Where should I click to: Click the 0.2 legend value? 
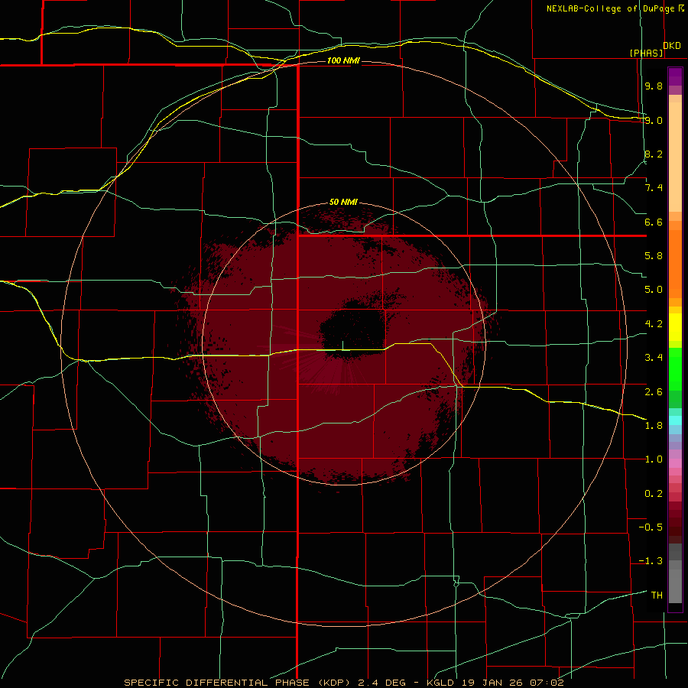click(x=654, y=494)
